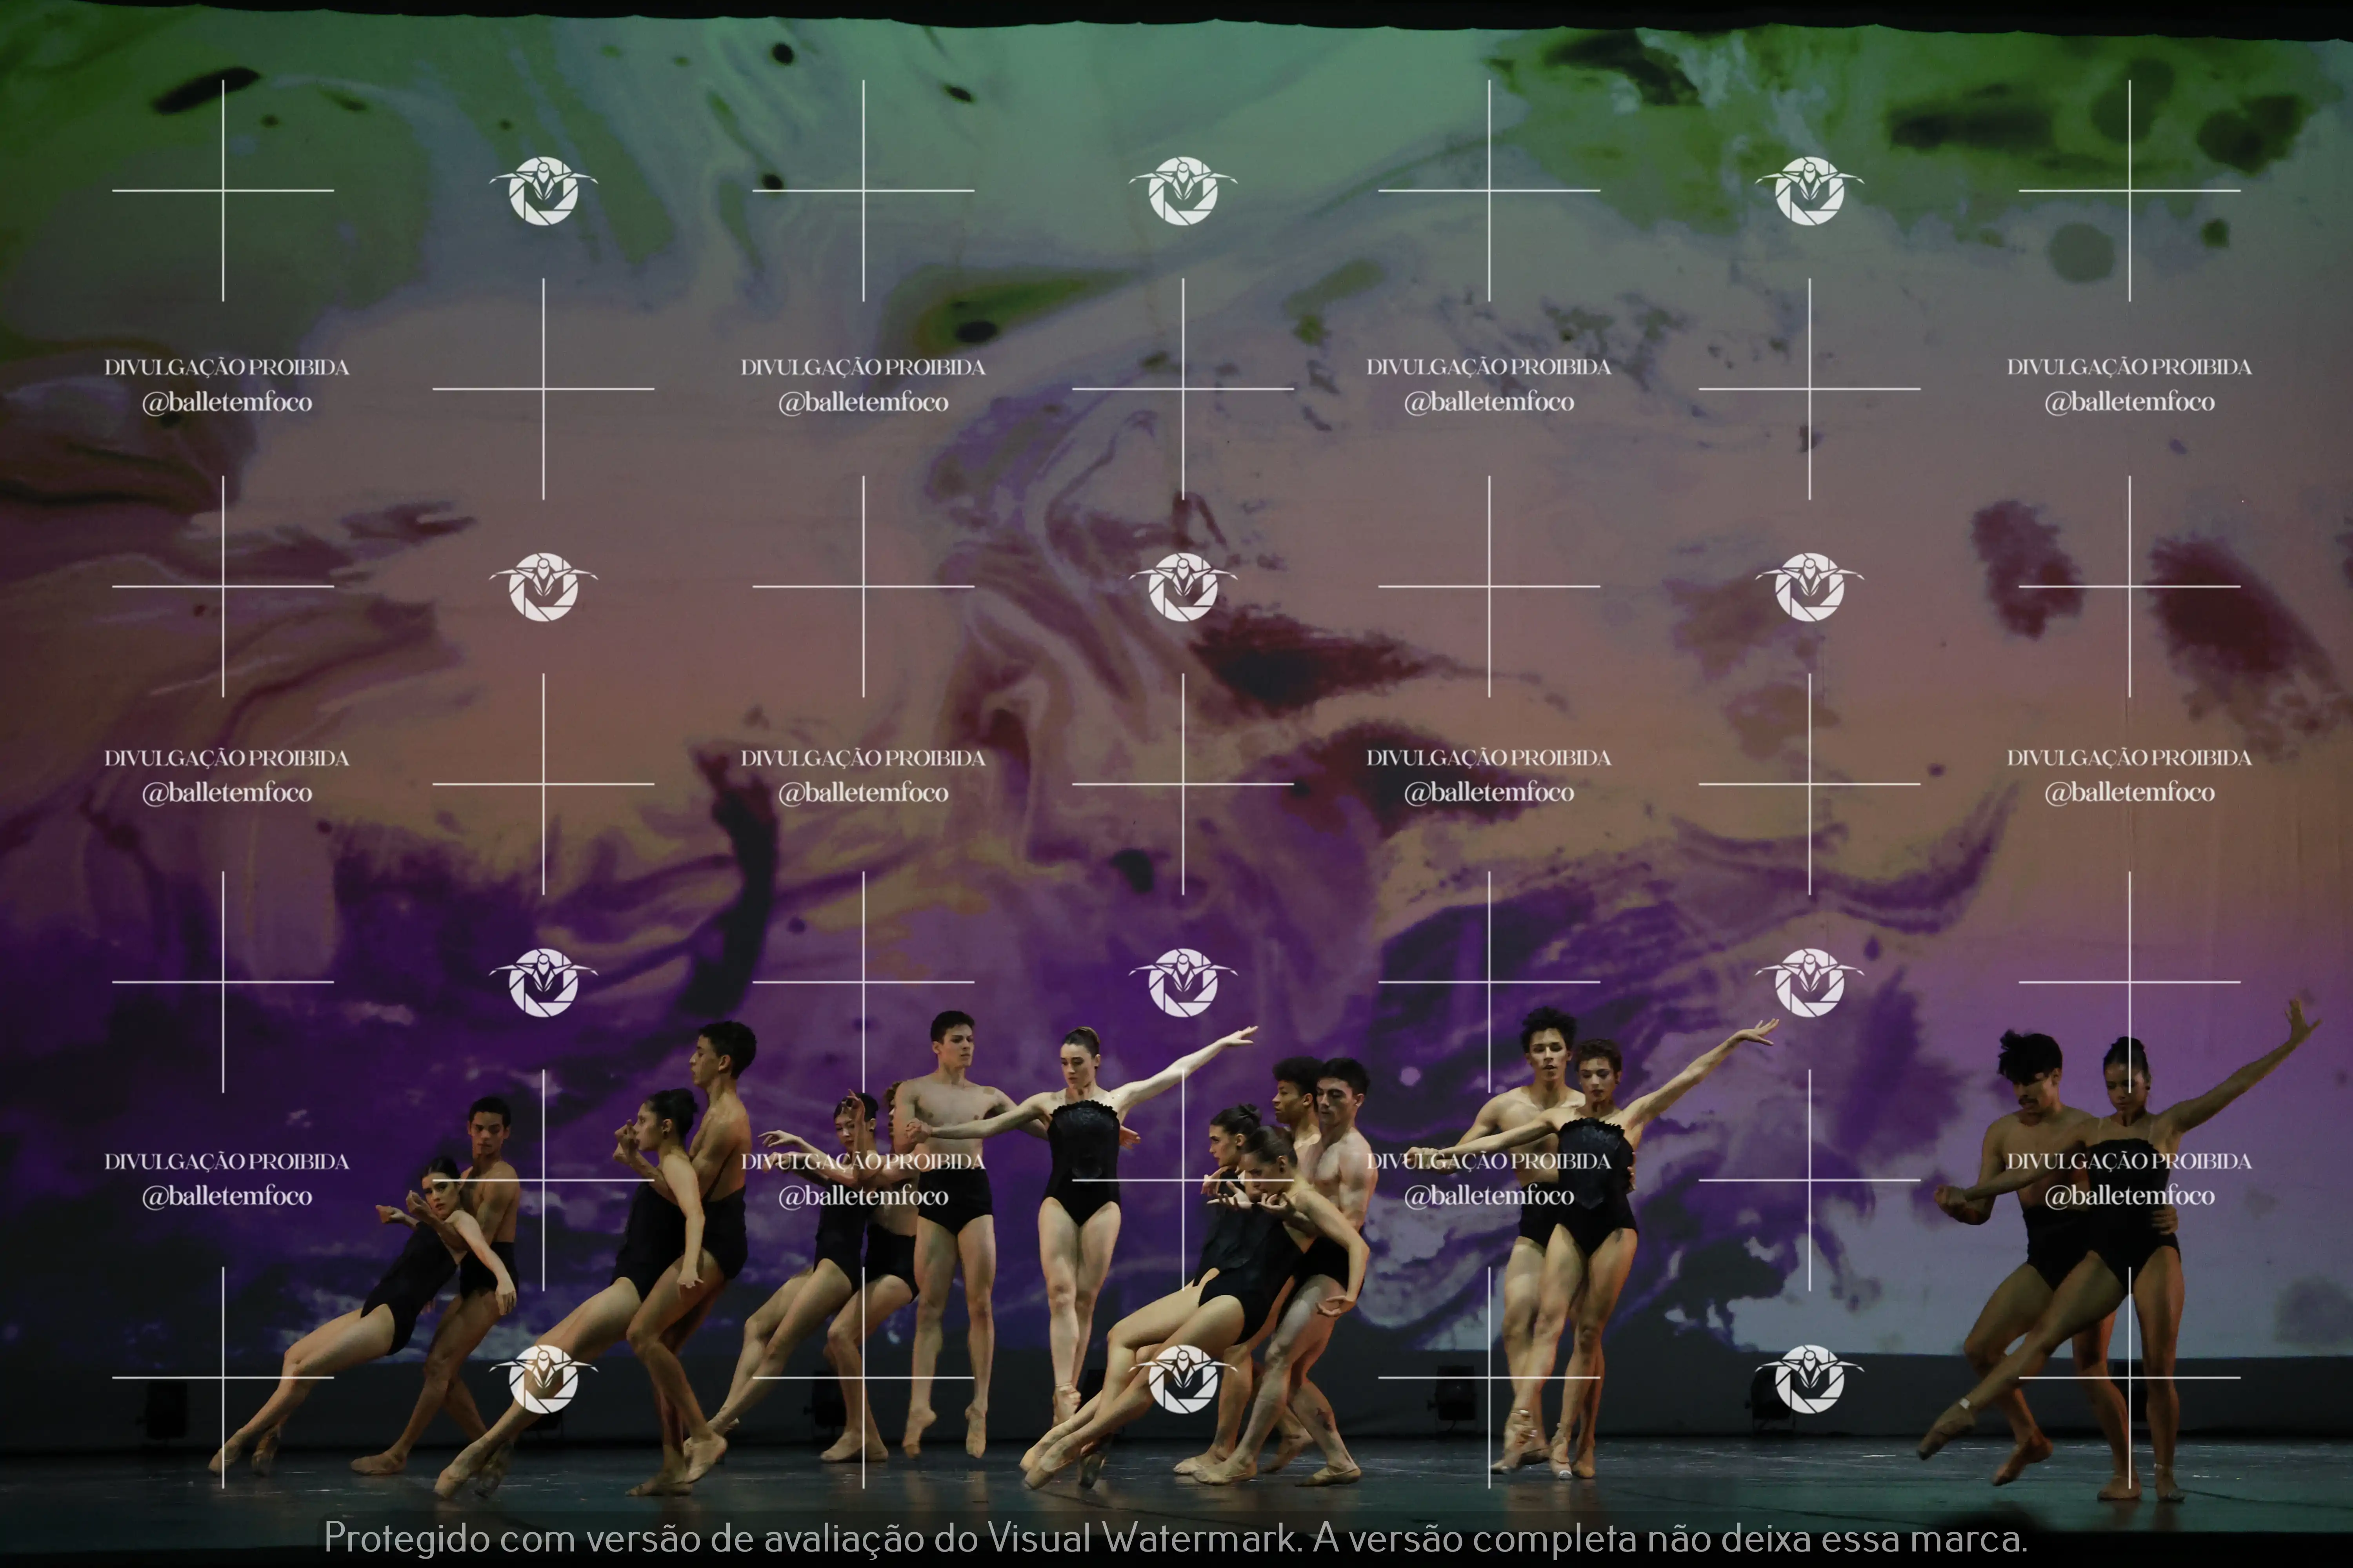The image size is (2353, 1568).
Task: Click the top-right '@balletemfoco' handle text
Action: tap(2129, 402)
